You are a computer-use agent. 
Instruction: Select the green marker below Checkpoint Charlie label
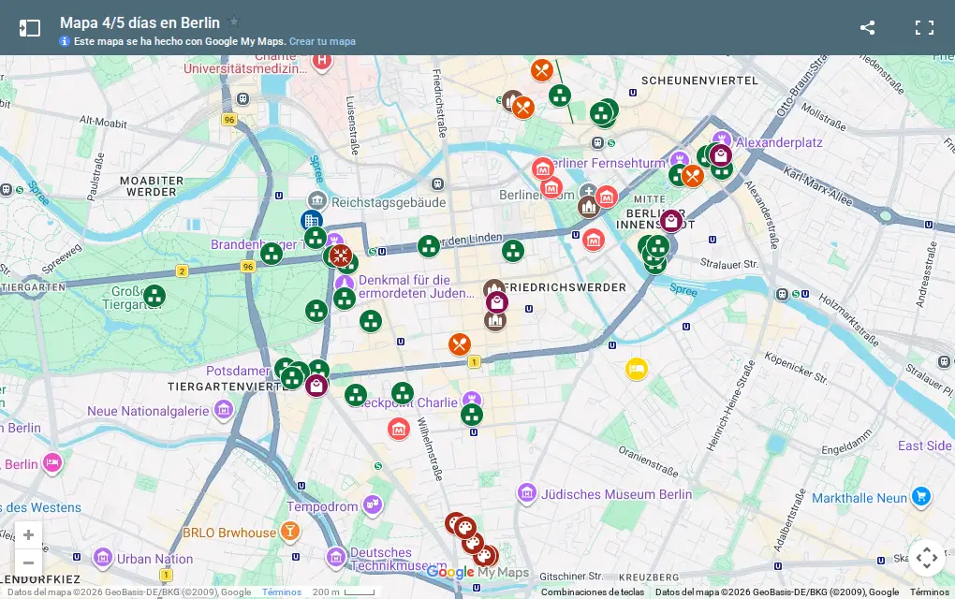click(x=471, y=416)
